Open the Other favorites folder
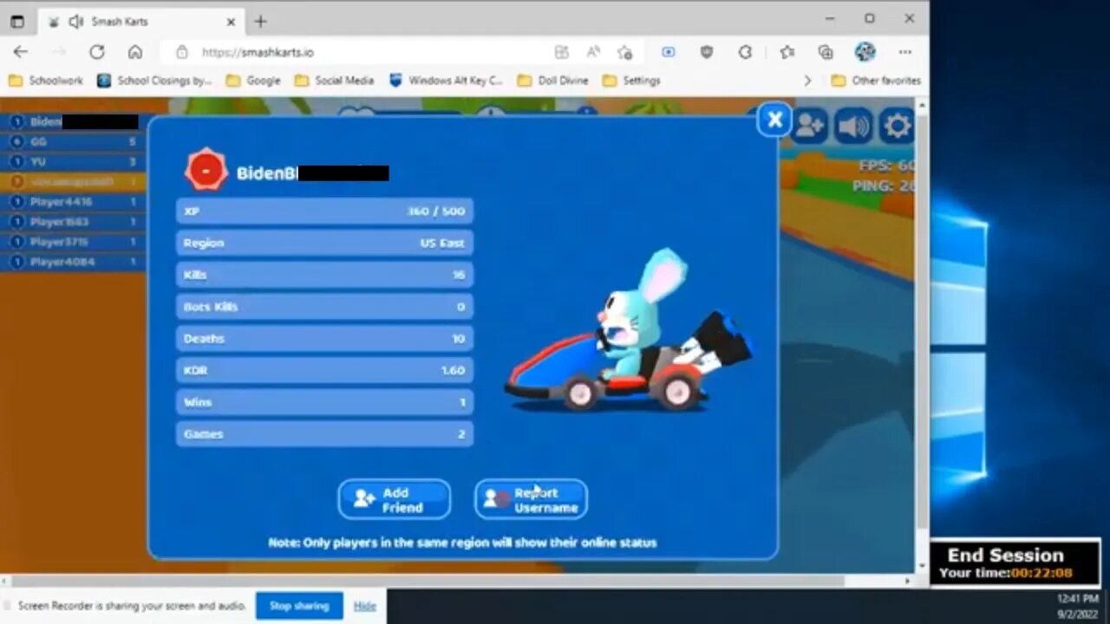1110x624 pixels. (876, 81)
